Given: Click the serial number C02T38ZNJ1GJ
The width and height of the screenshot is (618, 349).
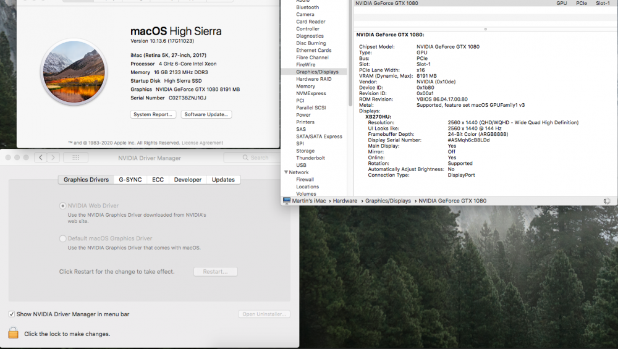Looking at the screenshot, I should point(187,98).
